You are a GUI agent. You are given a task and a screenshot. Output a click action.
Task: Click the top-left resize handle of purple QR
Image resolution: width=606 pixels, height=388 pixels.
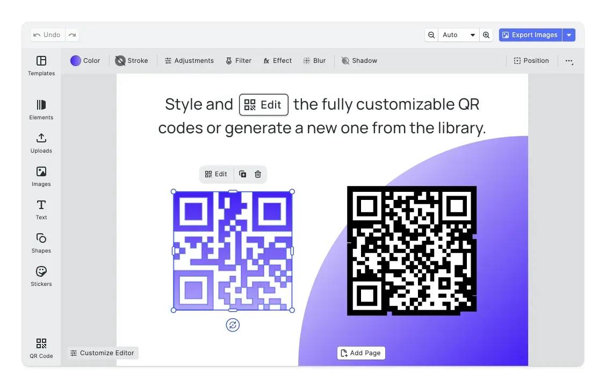(x=174, y=192)
